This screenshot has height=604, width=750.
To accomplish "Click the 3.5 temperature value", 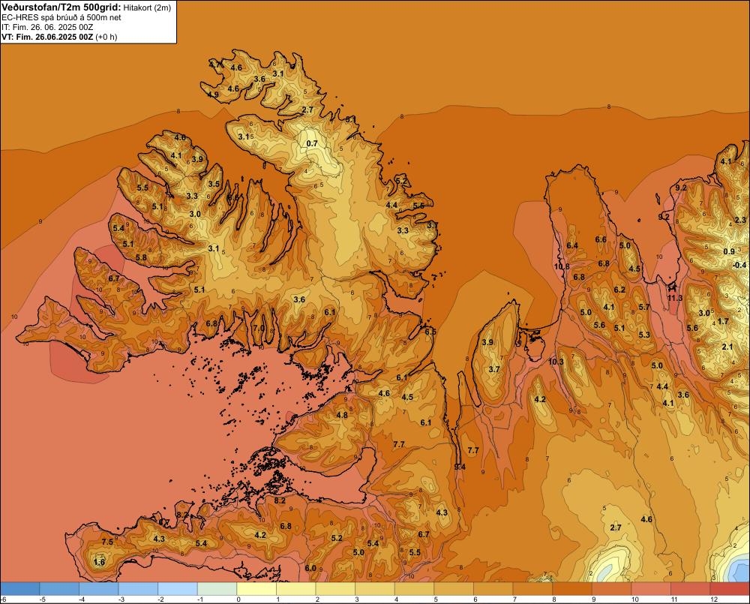I will point(214,184).
